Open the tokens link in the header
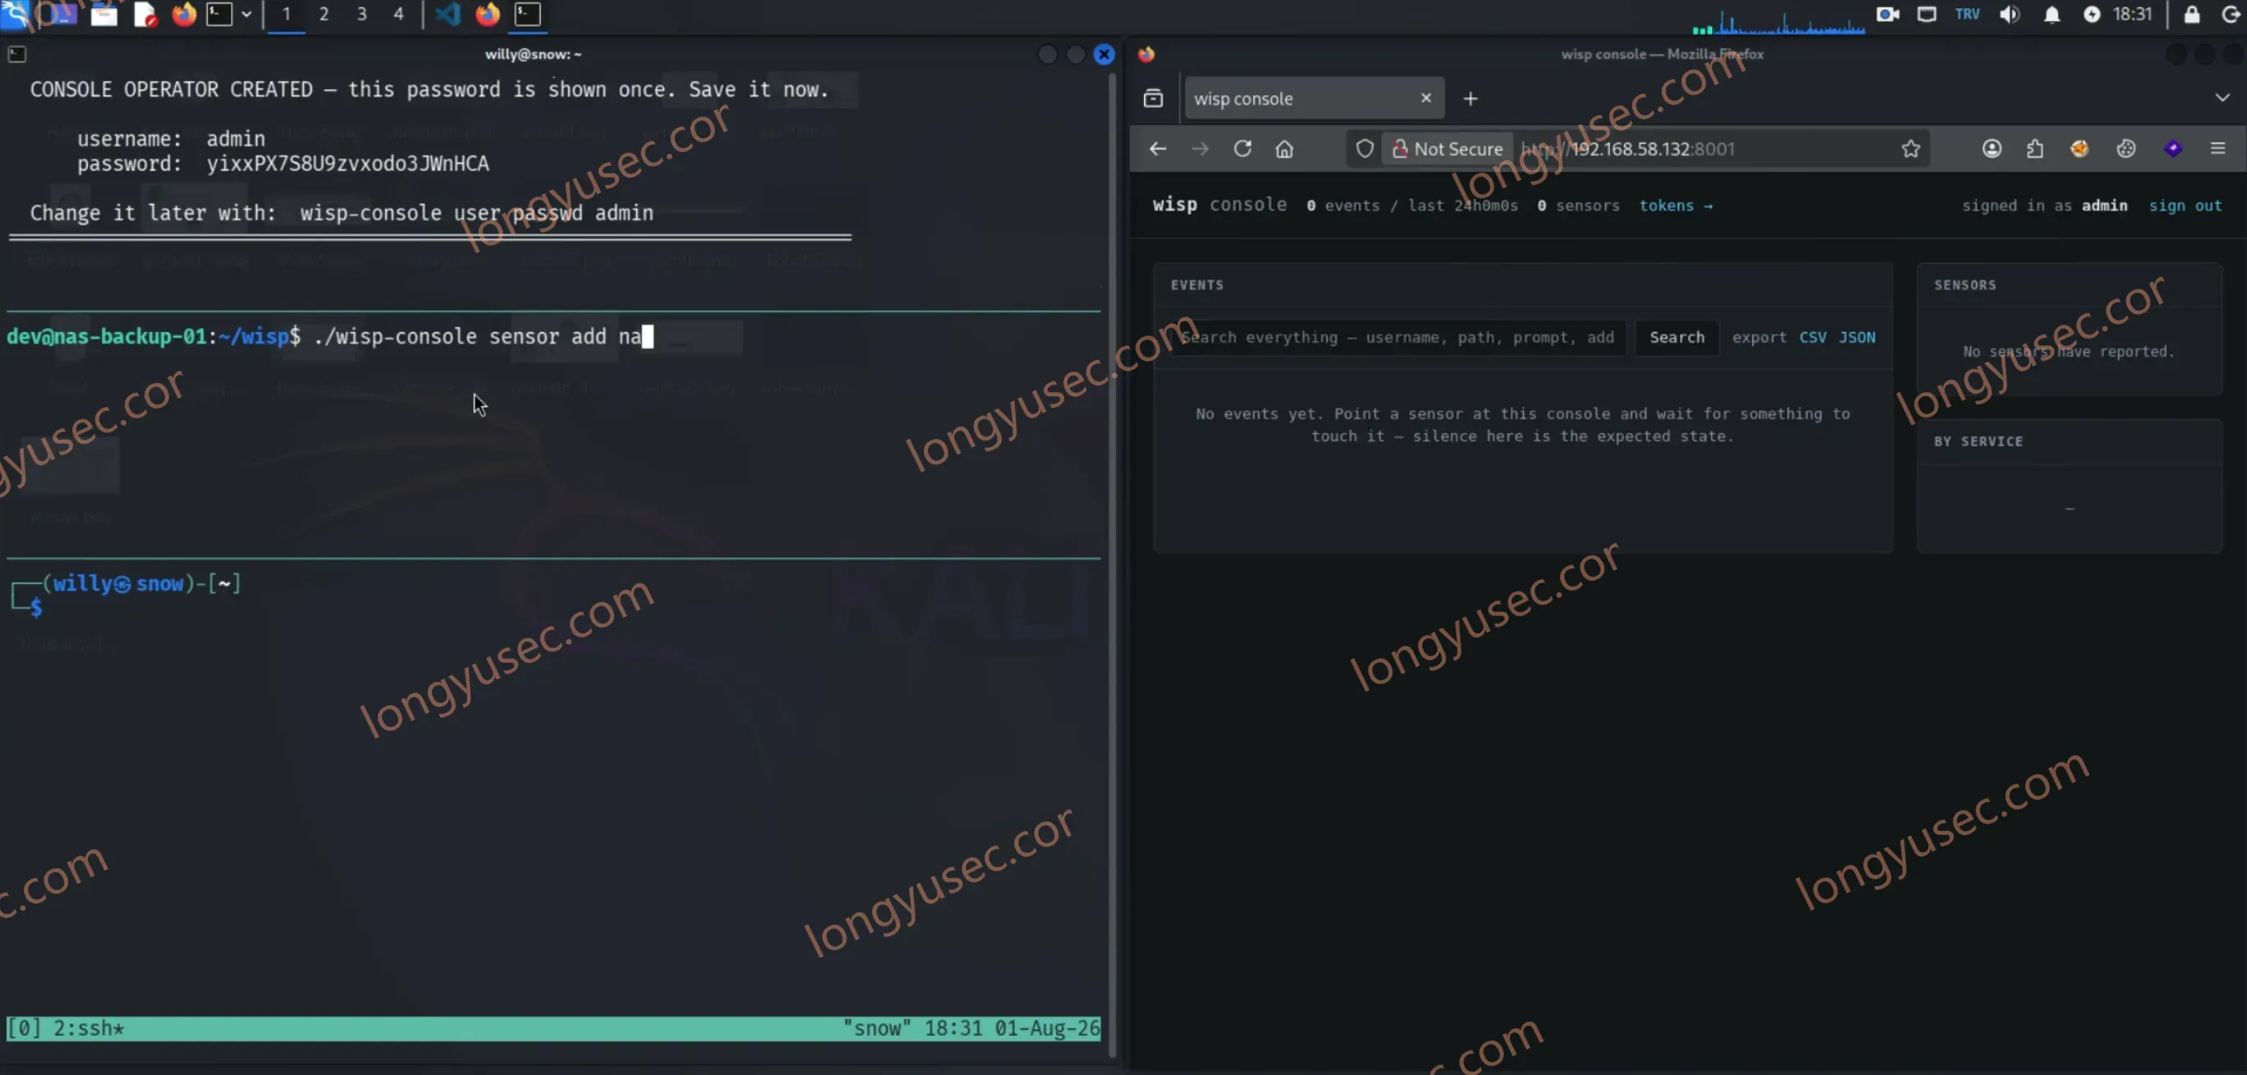2247x1075 pixels. [x=1675, y=205]
